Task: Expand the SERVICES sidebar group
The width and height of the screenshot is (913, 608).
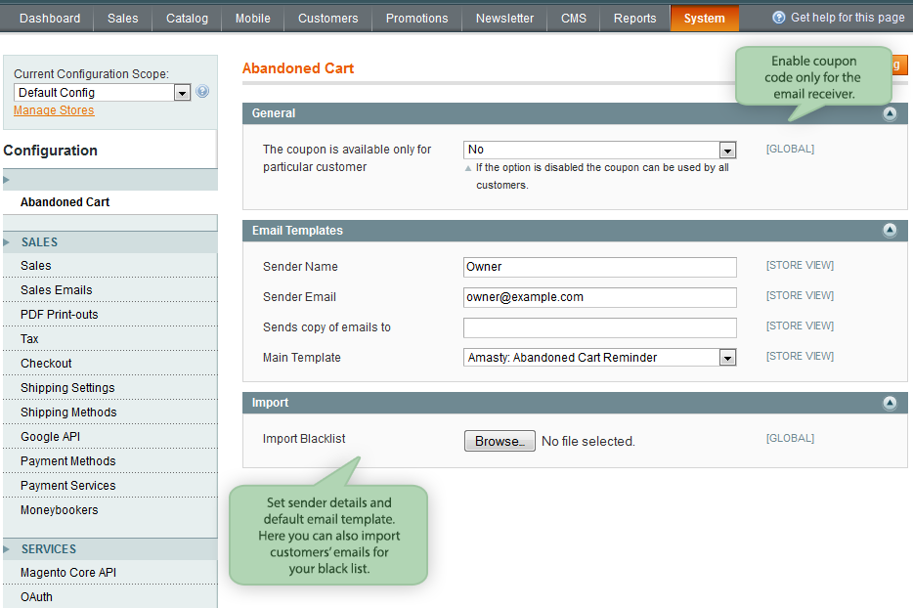Action: 110,549
